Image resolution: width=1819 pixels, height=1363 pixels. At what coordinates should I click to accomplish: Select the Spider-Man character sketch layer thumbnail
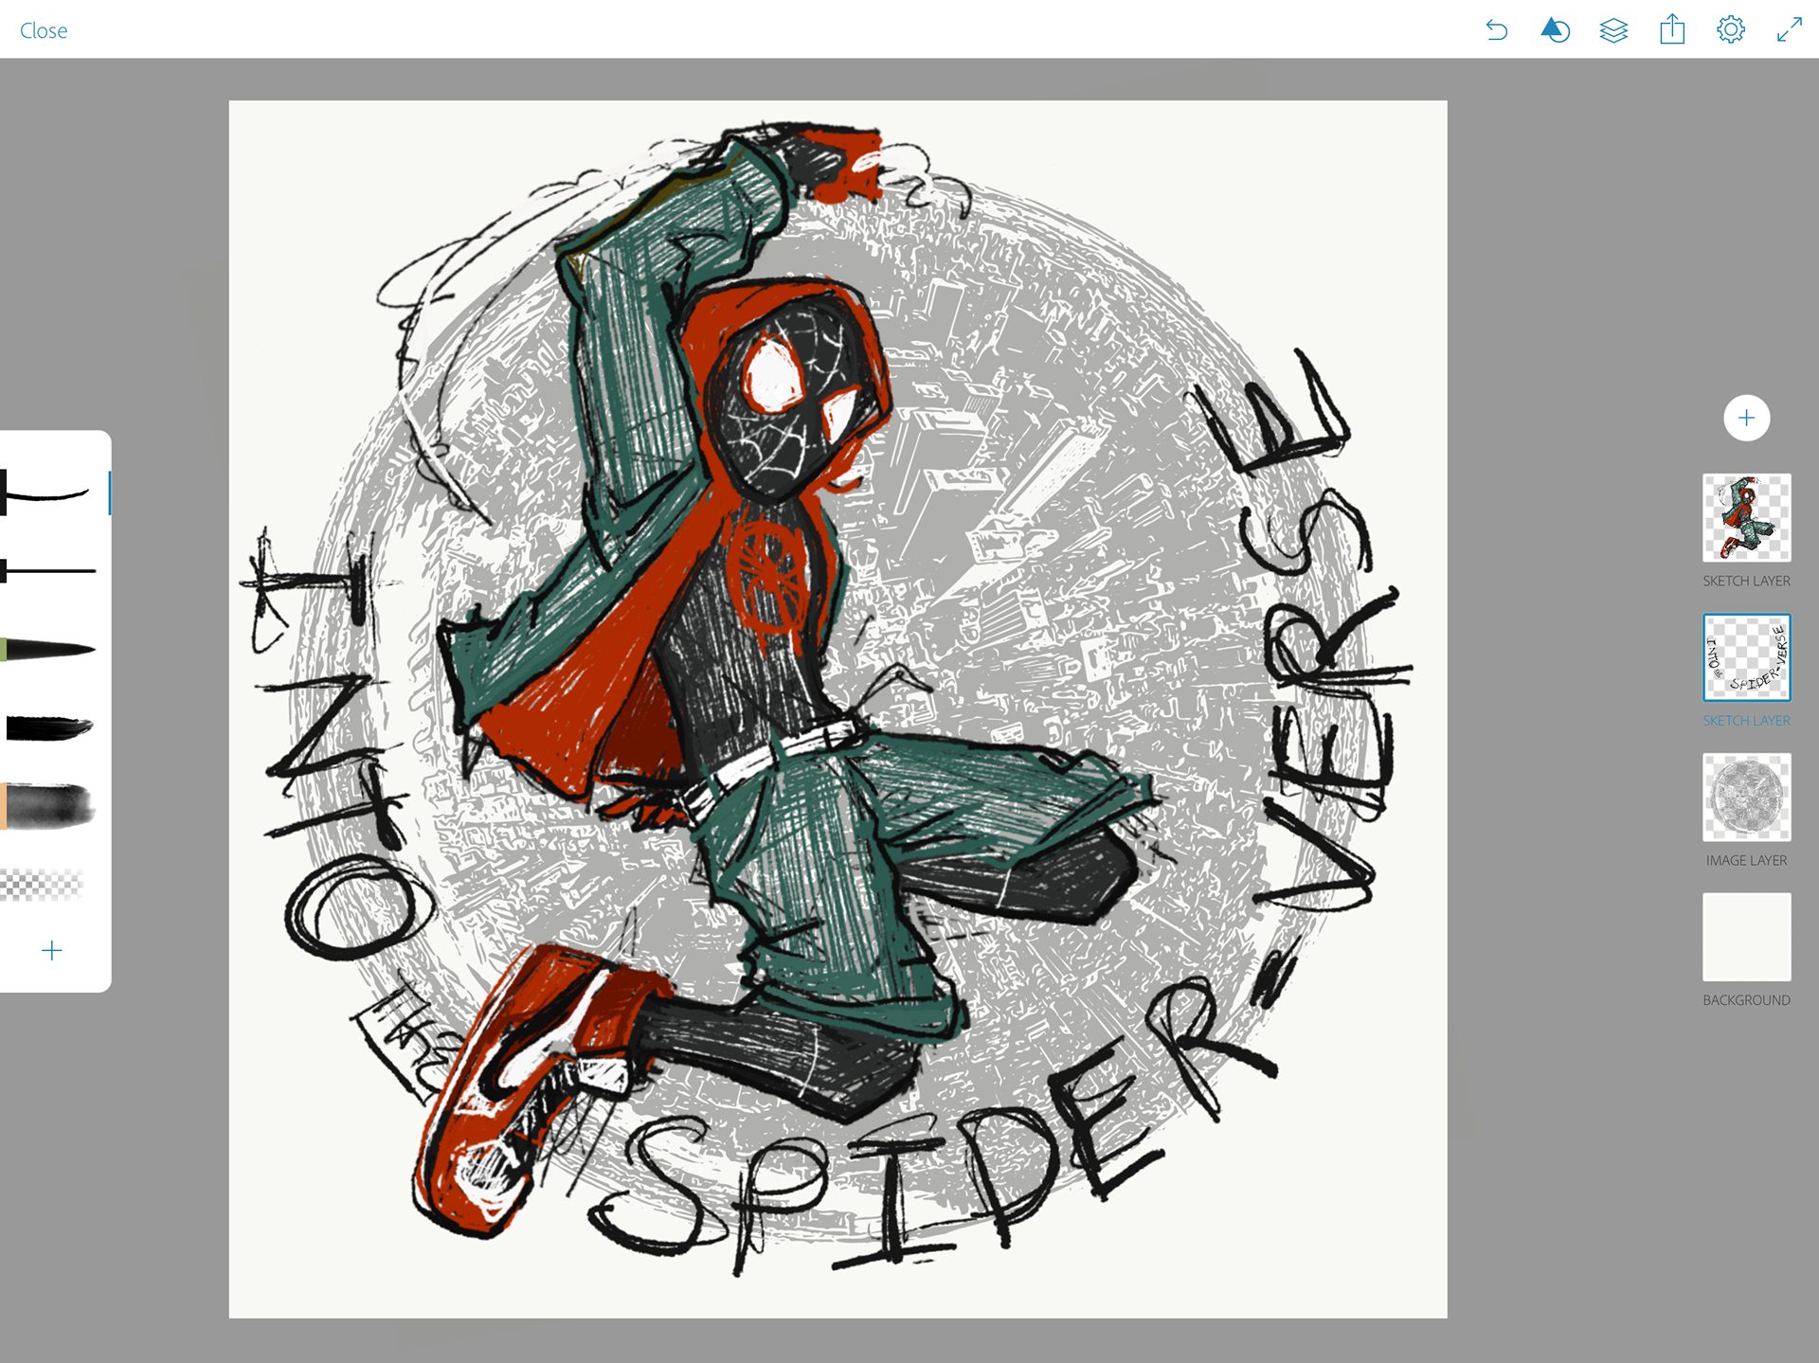click(x=1746, y=518)
